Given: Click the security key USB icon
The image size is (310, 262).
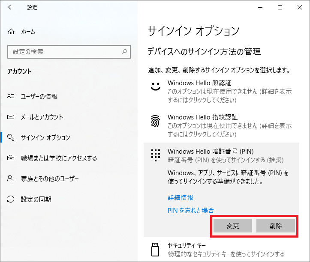Looking at the screenshot, I should [x=155, y=250].
